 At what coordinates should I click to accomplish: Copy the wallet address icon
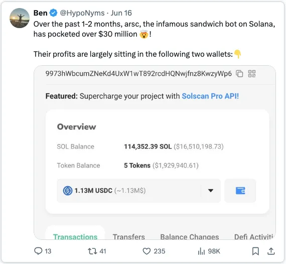point(239,74)
